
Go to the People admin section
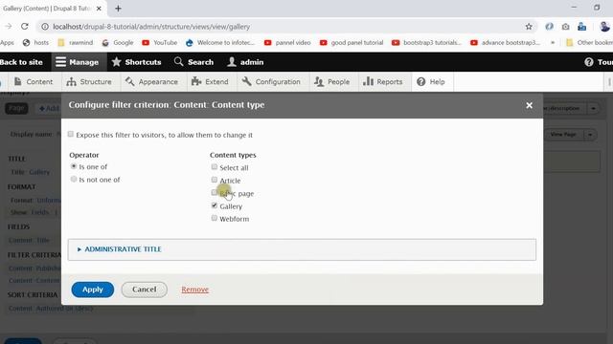332,82
